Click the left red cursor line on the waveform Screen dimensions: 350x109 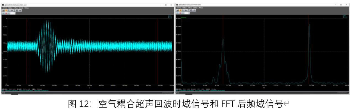(x=27, y=51)
